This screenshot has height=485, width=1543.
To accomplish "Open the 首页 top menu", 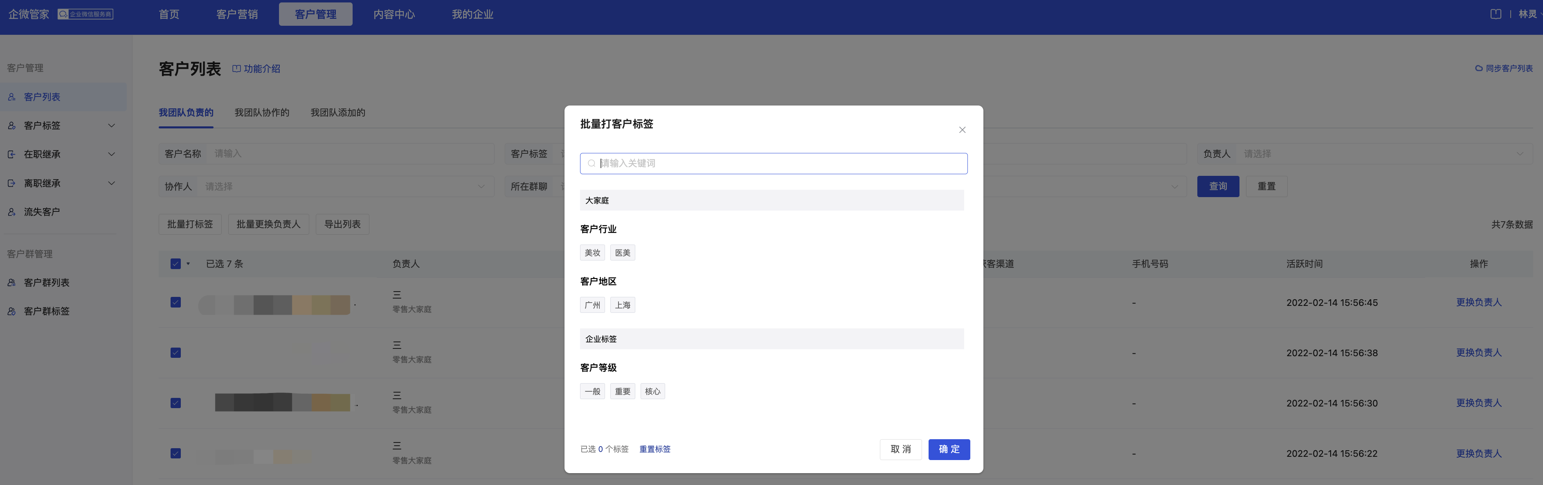I will 169,14.
